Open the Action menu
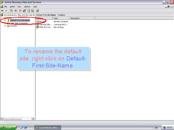This screenshot has height=130, width=174. tap(12, 6)
